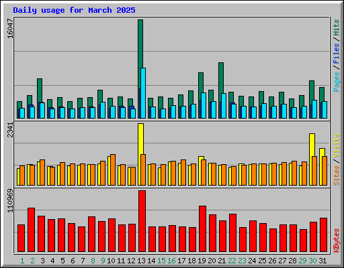Click the red KBytes bar for day 19
The height and width of the screenshot is (268, 344).
[202, 229]
